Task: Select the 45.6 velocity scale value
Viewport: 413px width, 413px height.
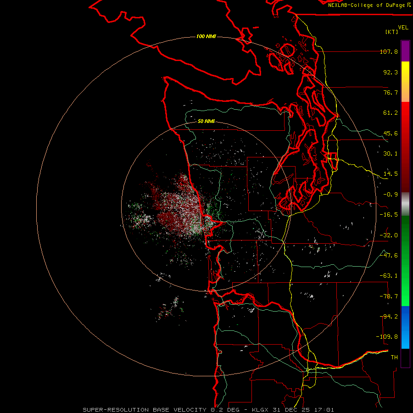Action: point(391,133)
